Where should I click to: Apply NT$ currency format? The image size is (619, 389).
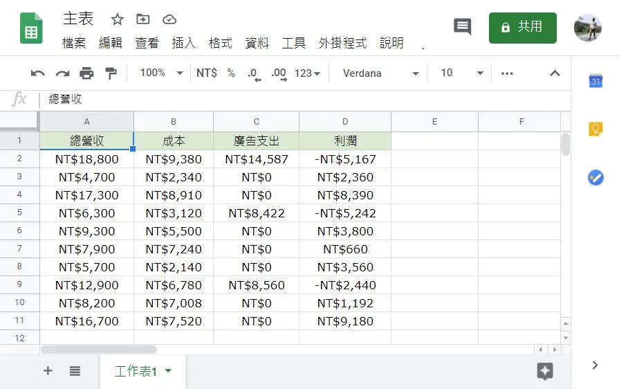pos(207,73)
